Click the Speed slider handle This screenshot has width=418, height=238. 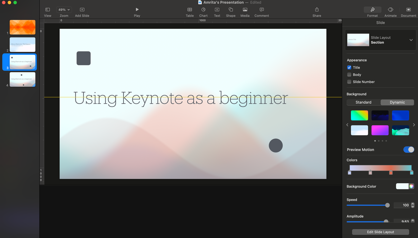tap(387, 205)
